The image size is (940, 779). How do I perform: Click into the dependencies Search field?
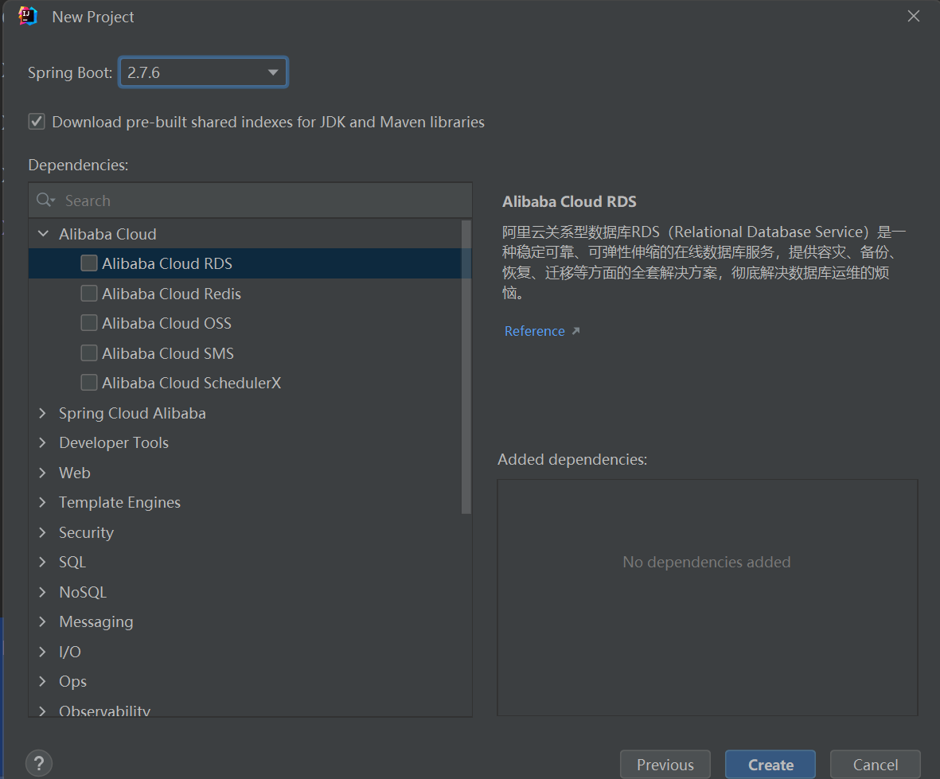tap(250, 201)
